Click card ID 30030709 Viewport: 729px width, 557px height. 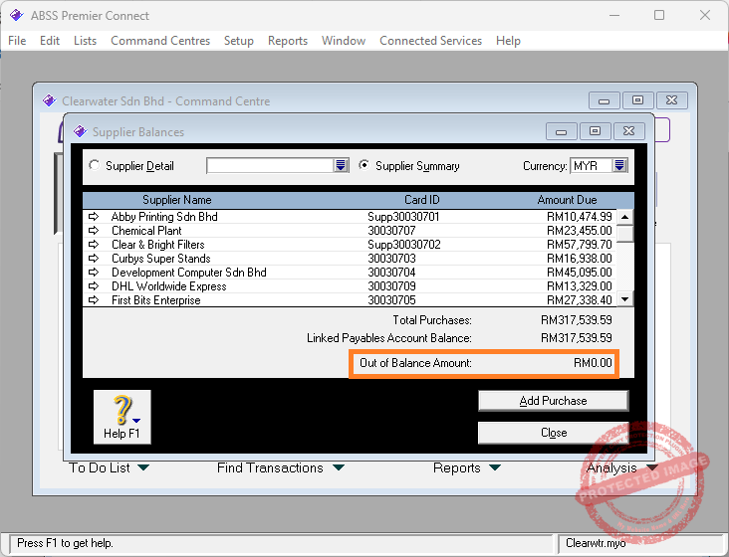point(392,286)
